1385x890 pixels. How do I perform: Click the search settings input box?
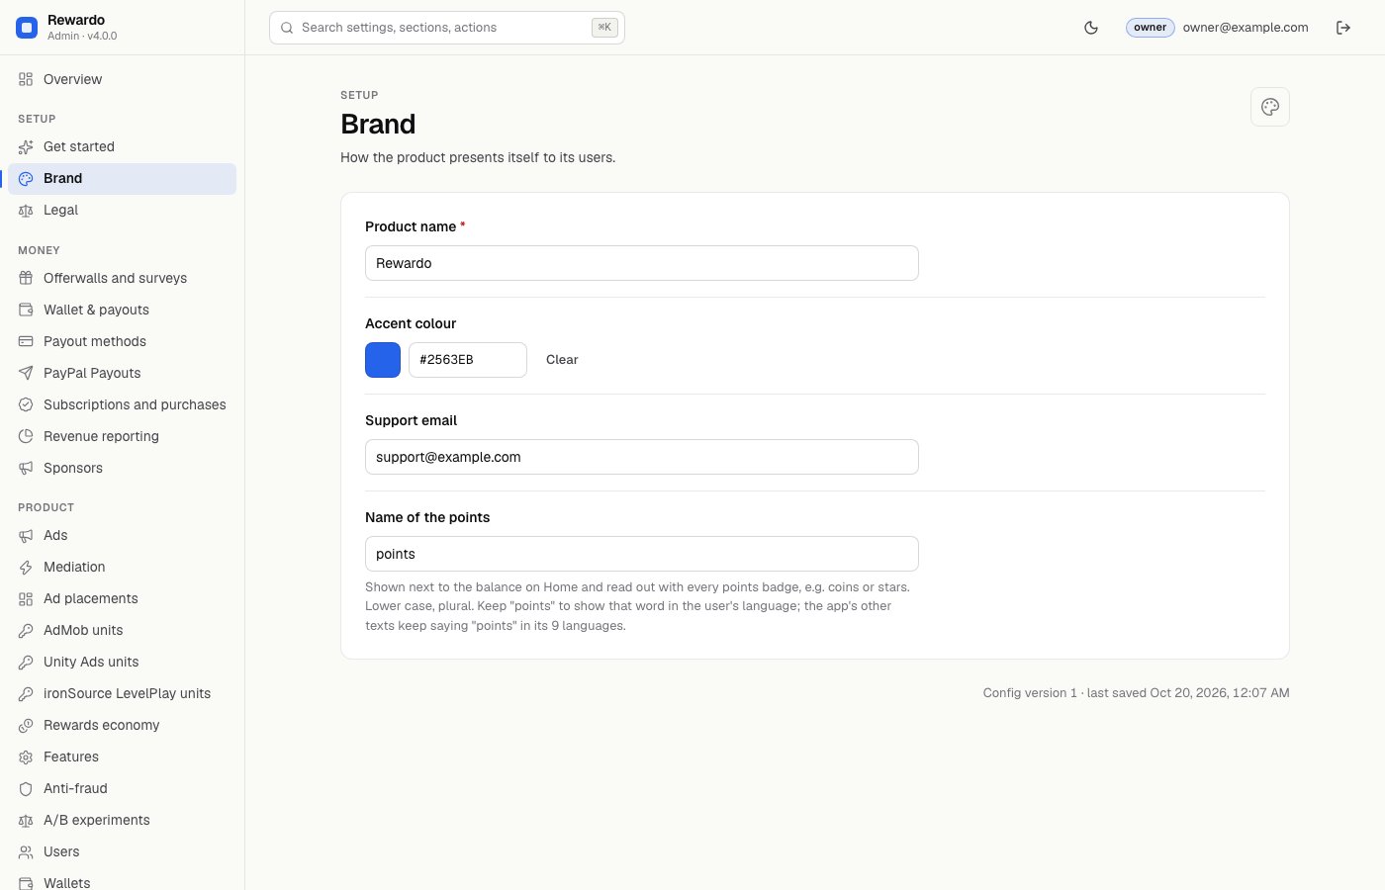447,28
